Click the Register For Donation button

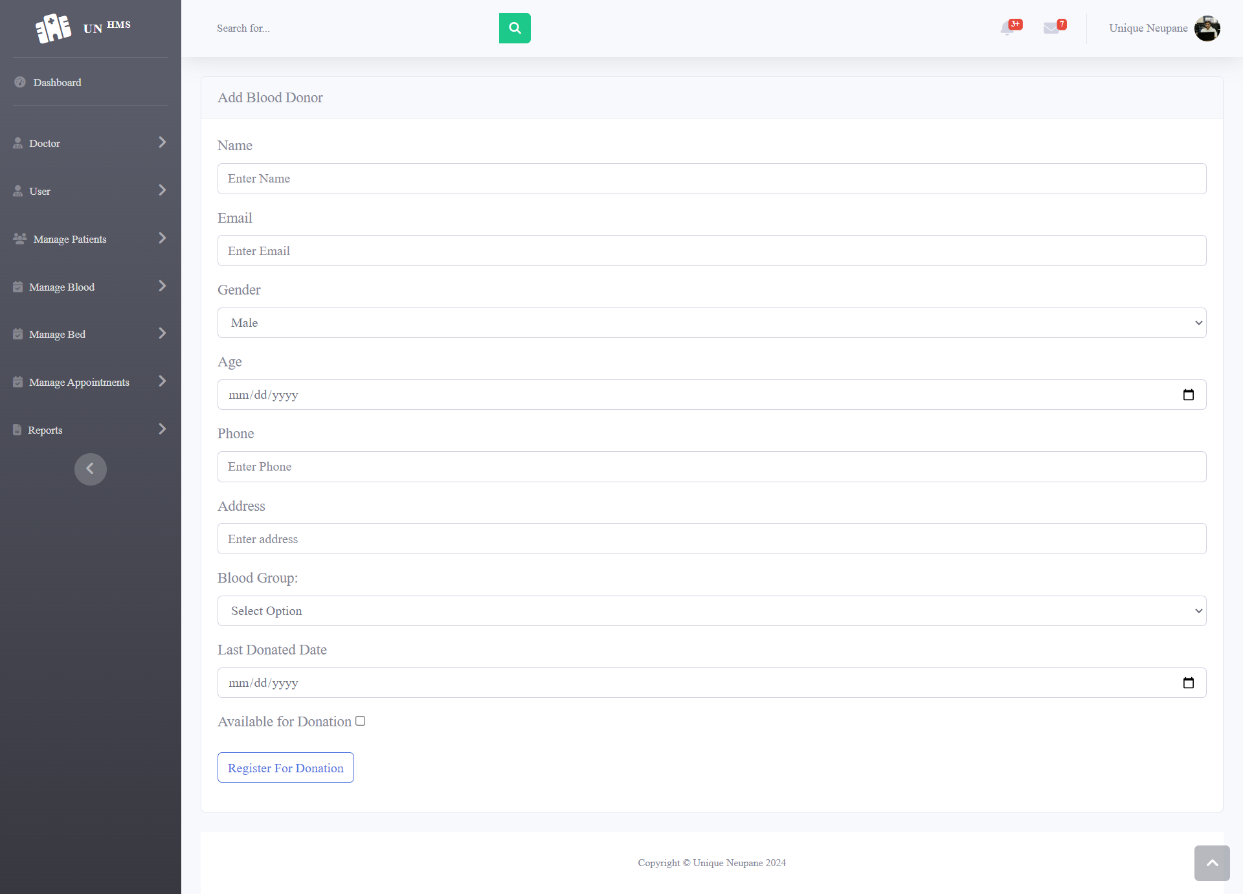[x=285, y=768]
